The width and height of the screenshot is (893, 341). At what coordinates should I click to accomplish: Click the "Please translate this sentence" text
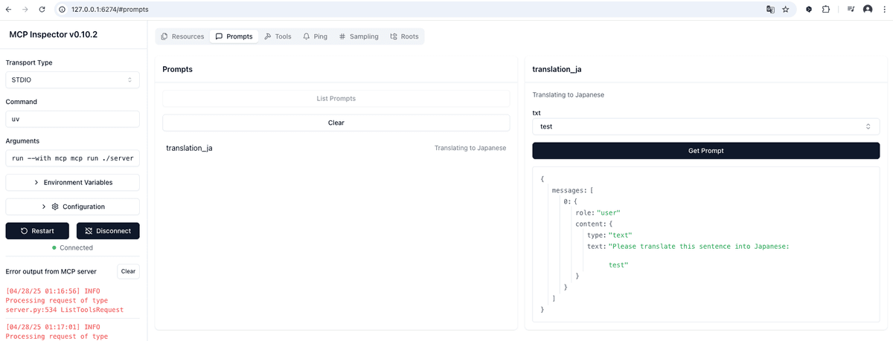click(x=698, y=246)
